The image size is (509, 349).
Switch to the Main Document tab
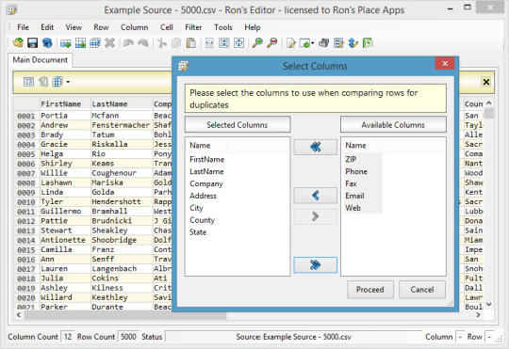click(41, 60)
